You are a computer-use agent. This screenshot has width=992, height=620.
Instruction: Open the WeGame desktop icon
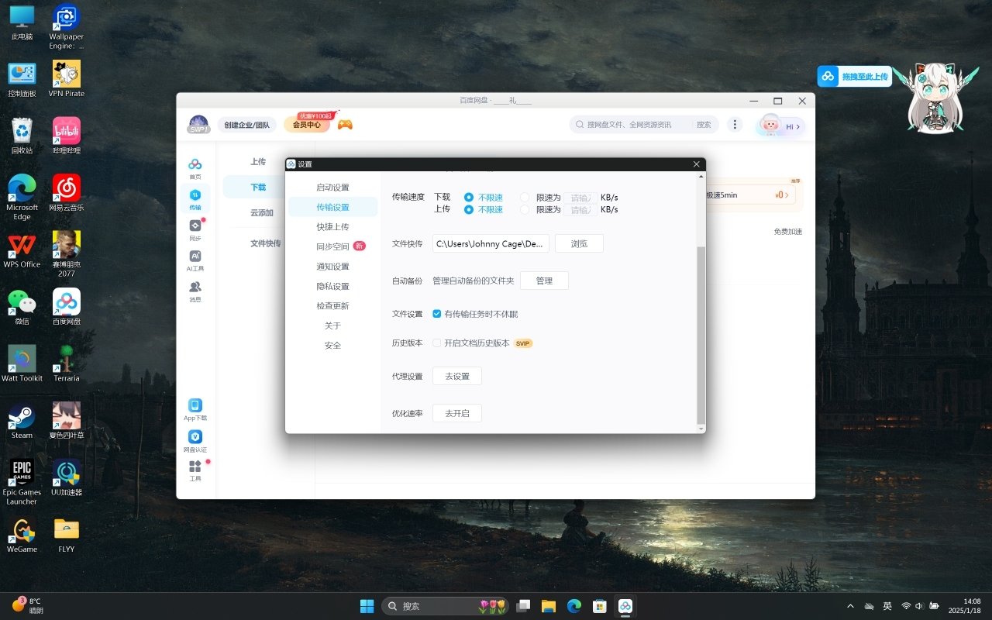pyautogui.click(x=22, y=535)
